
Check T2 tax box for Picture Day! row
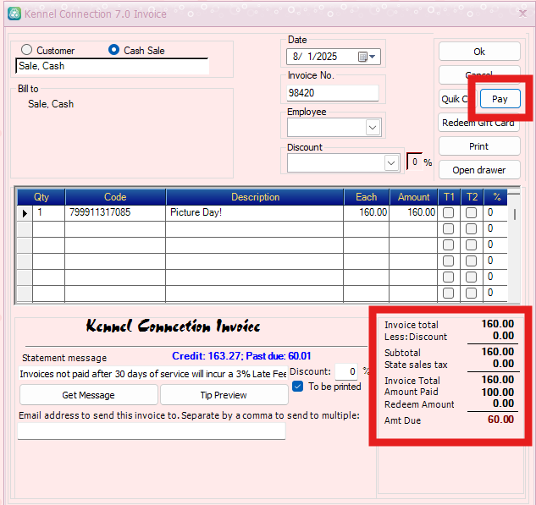(471, 212)
